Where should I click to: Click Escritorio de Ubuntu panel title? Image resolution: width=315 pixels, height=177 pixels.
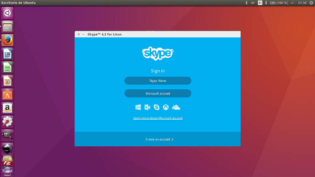coord(19,3)
